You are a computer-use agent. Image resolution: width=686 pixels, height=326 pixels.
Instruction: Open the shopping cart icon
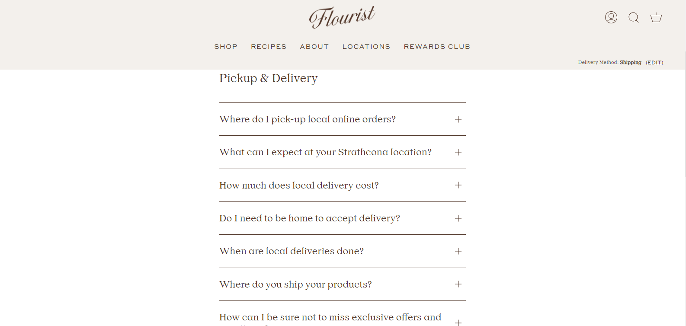click(x=656, y=17)
